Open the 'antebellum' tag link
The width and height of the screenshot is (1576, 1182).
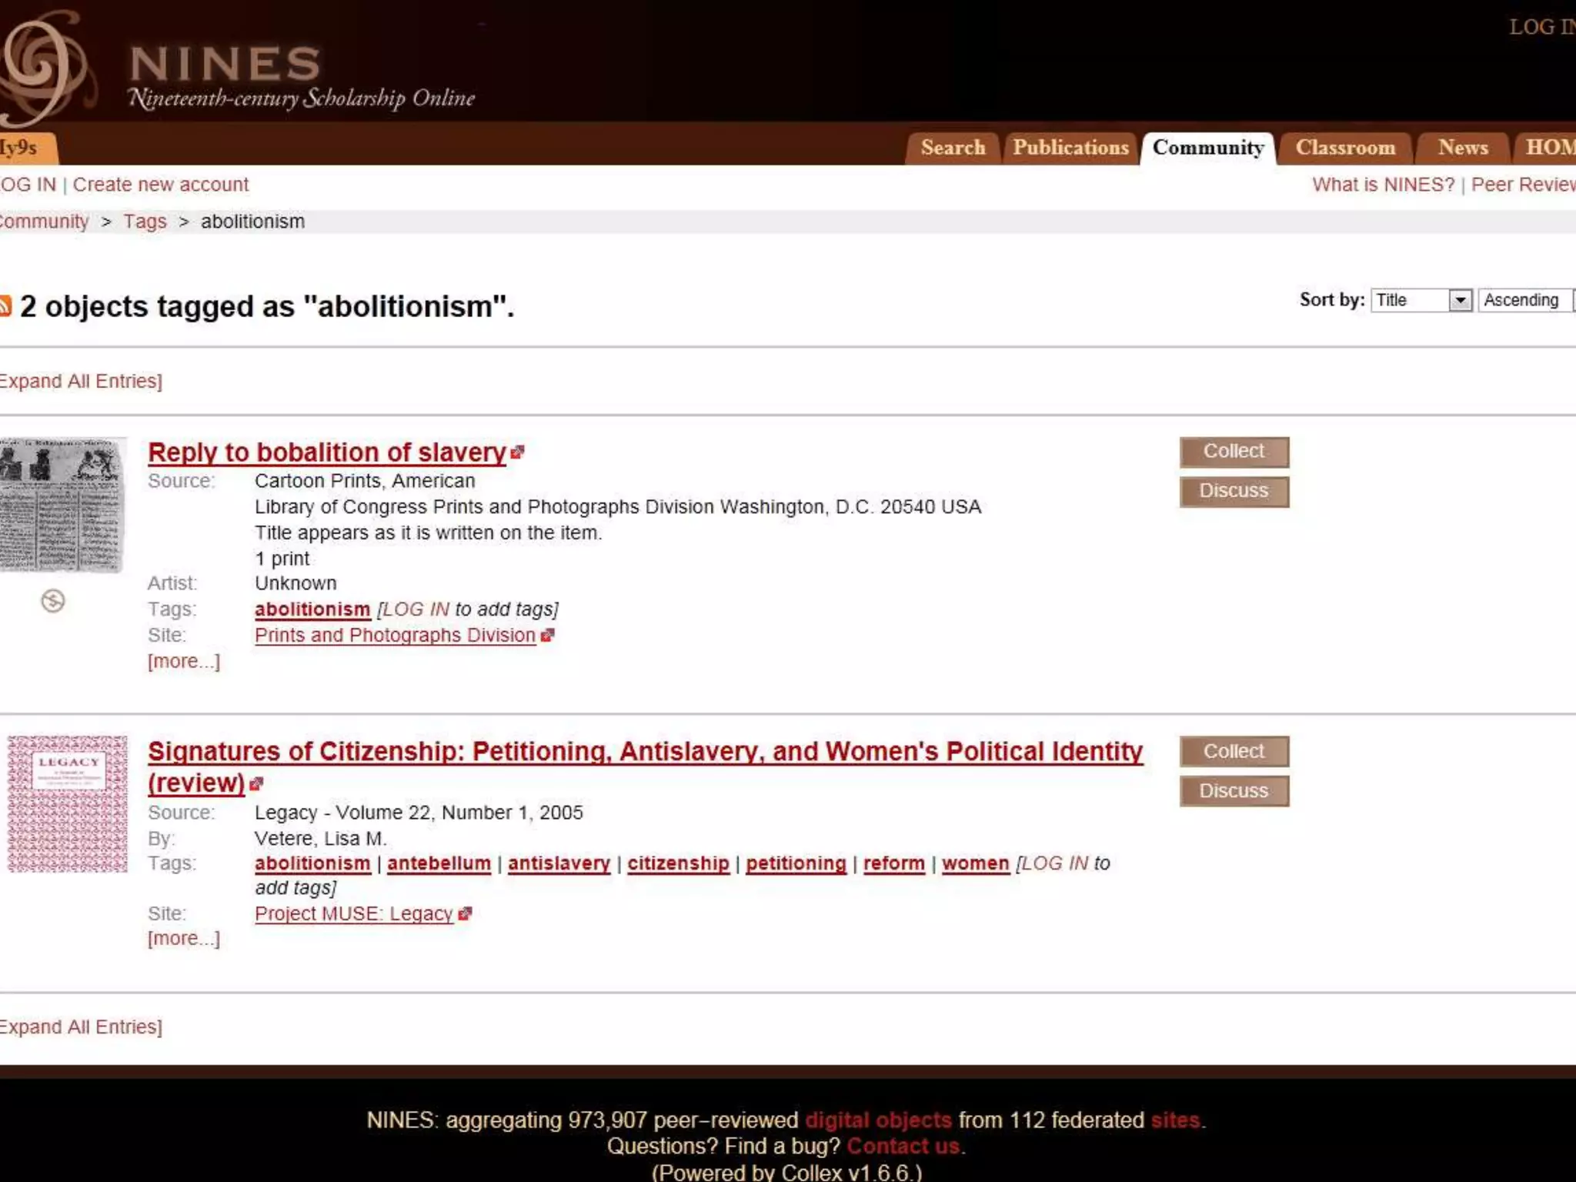click(439, 863)
